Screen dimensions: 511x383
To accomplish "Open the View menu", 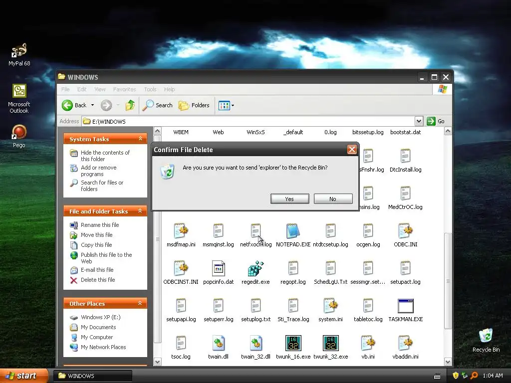I will (100, 89).
